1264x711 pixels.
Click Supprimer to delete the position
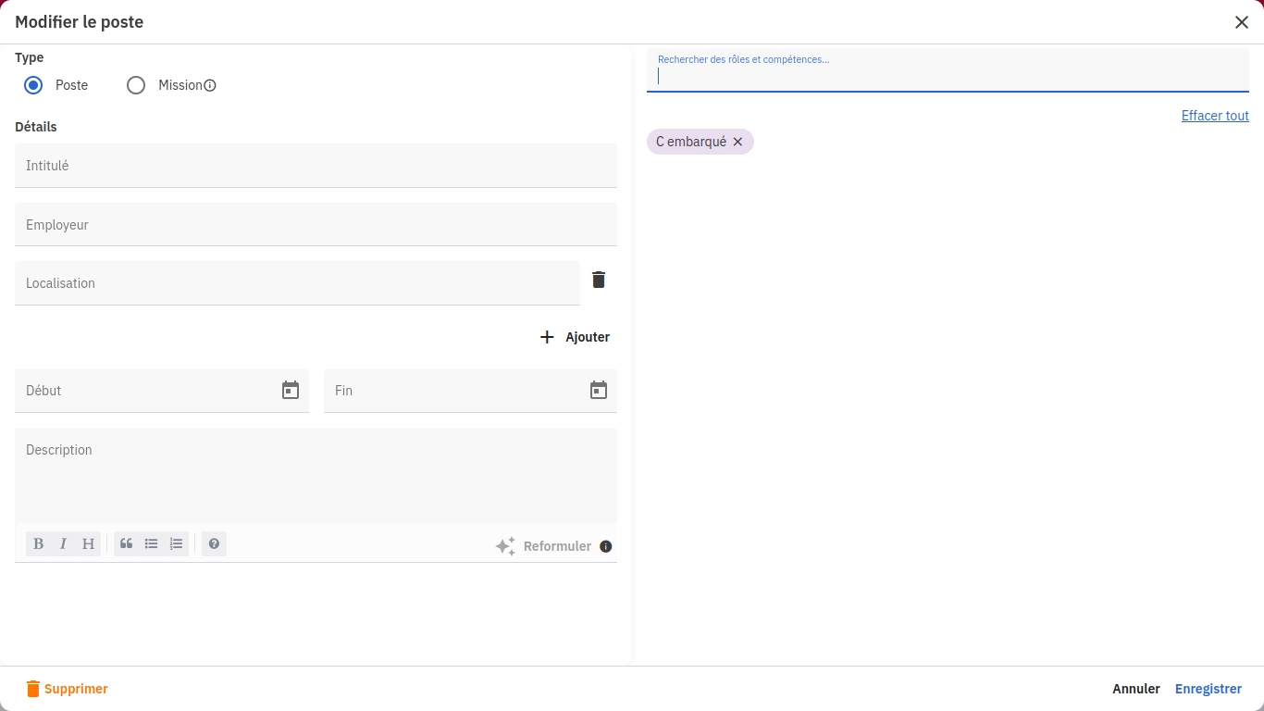click(x=67, y=689)
